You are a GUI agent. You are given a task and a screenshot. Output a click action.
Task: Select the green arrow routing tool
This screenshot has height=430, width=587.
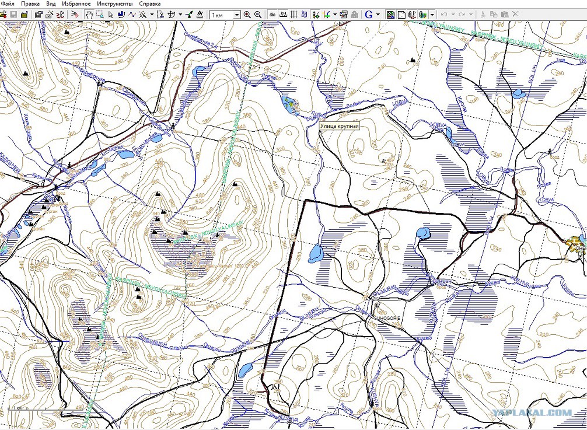pos(190,15)
